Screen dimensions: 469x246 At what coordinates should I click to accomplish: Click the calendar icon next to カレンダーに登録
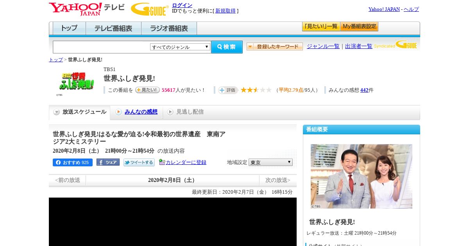click(162, 162)
